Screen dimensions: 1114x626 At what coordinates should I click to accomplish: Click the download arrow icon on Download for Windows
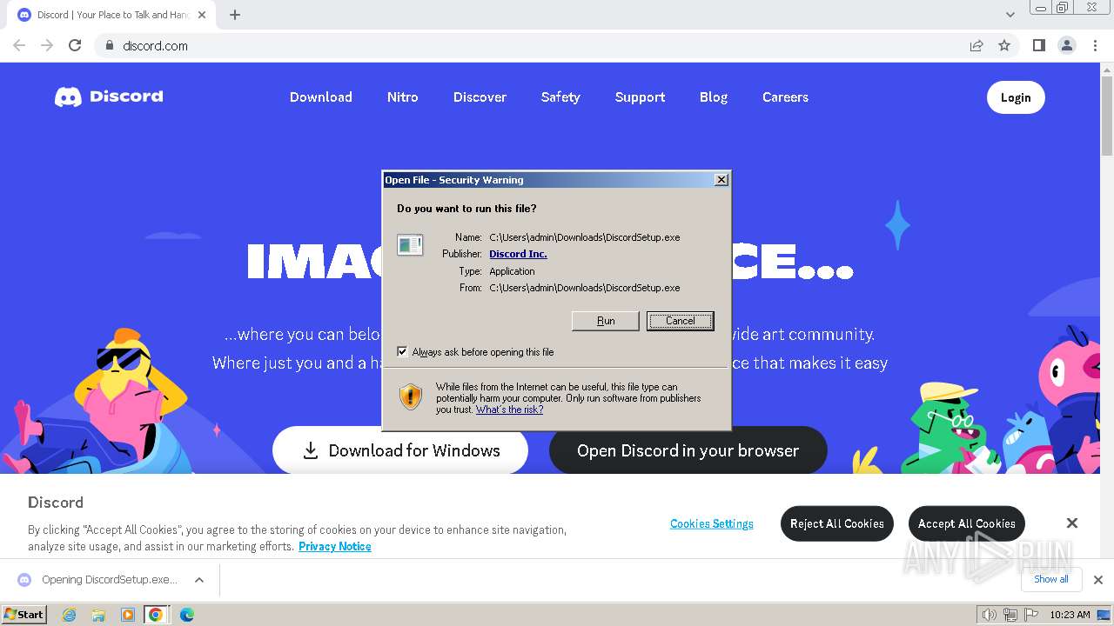310,450
